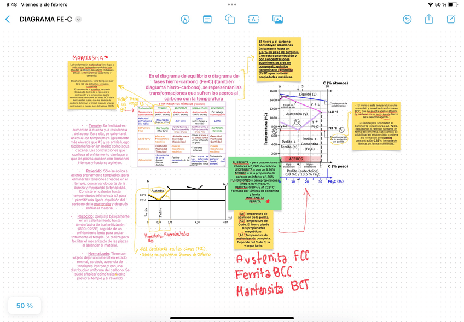
Task: Tap the Wi-Fi status icon
Action: (430, 4)
